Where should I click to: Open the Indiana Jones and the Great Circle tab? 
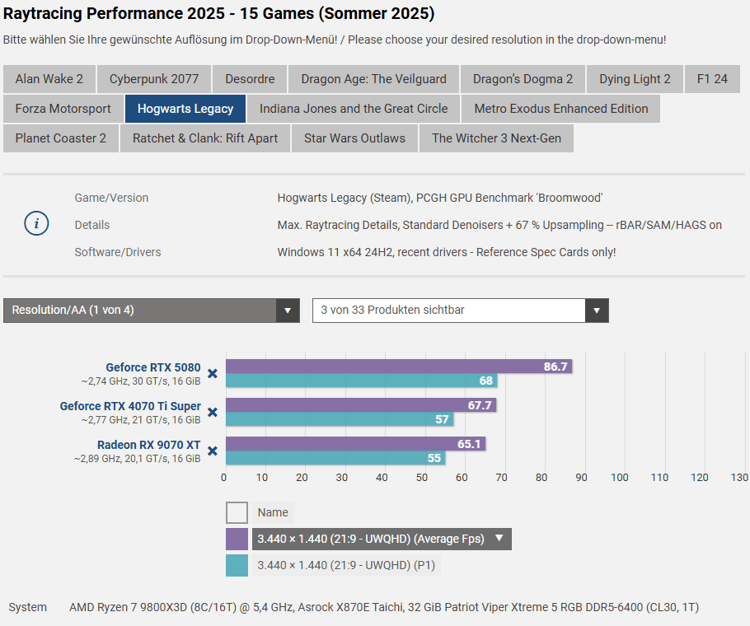tap(354, 109)
